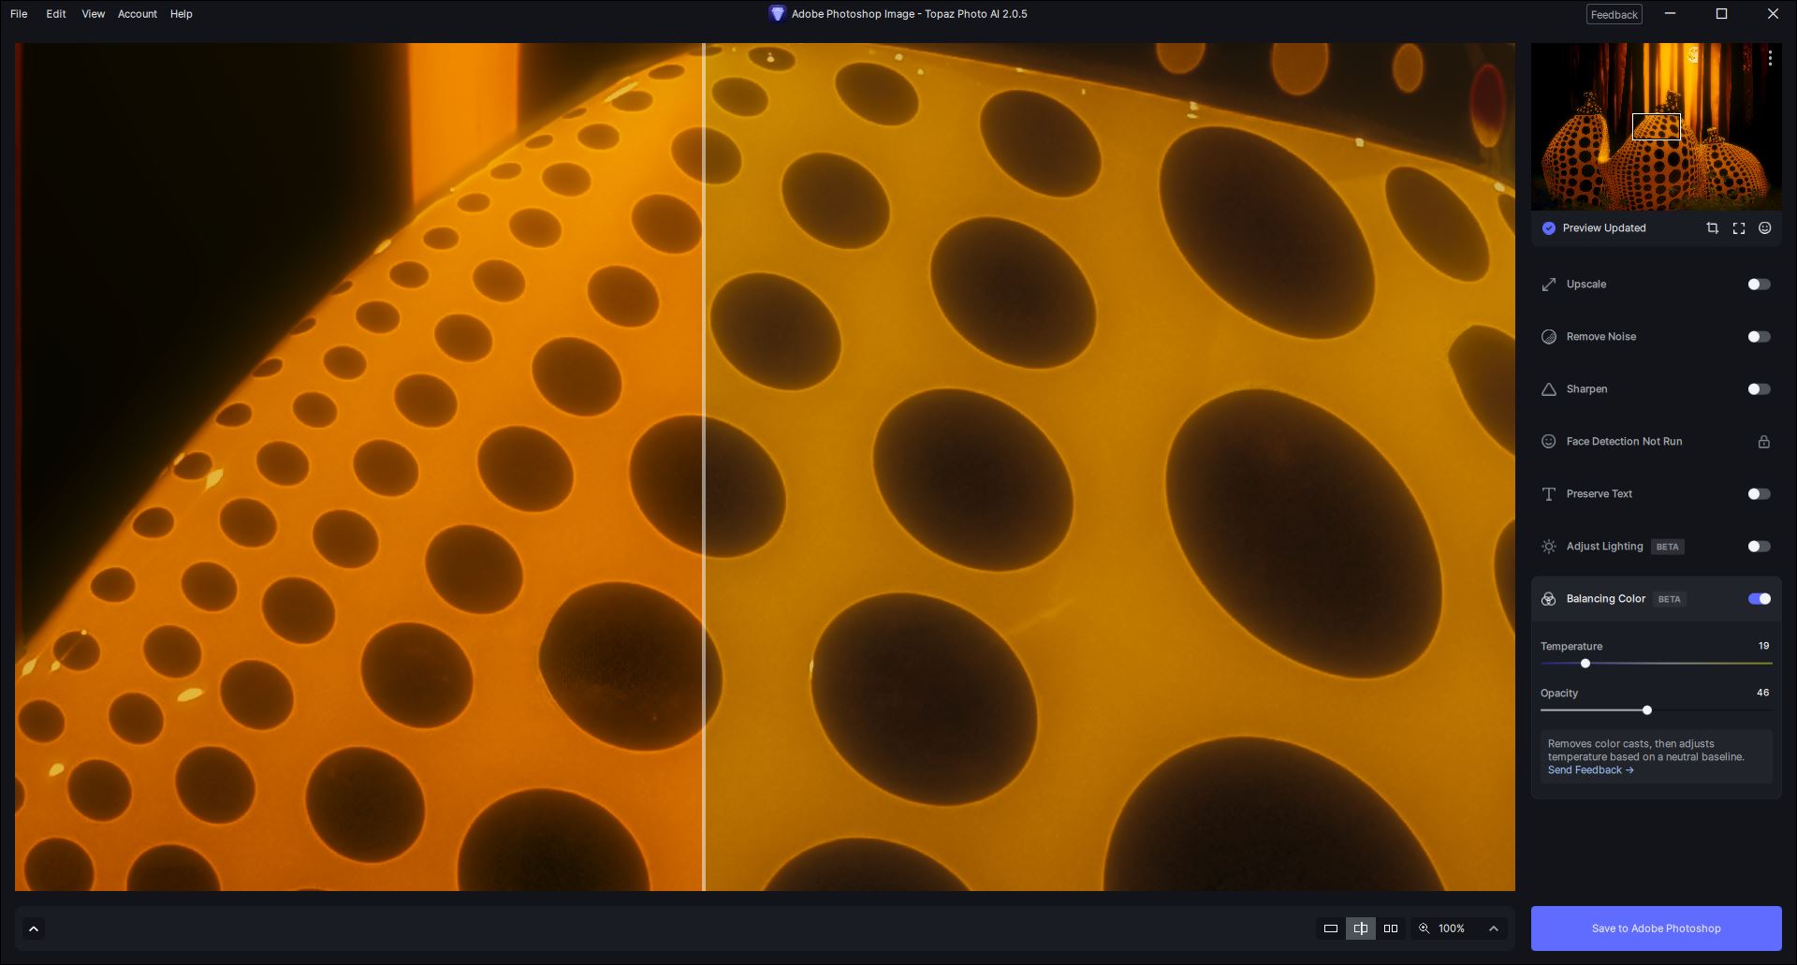Image resolution: width=1797 pixels, height=965 pixels.
Task: Collapse the Balancing Color panel header
Action: (x=1605, y=599)
